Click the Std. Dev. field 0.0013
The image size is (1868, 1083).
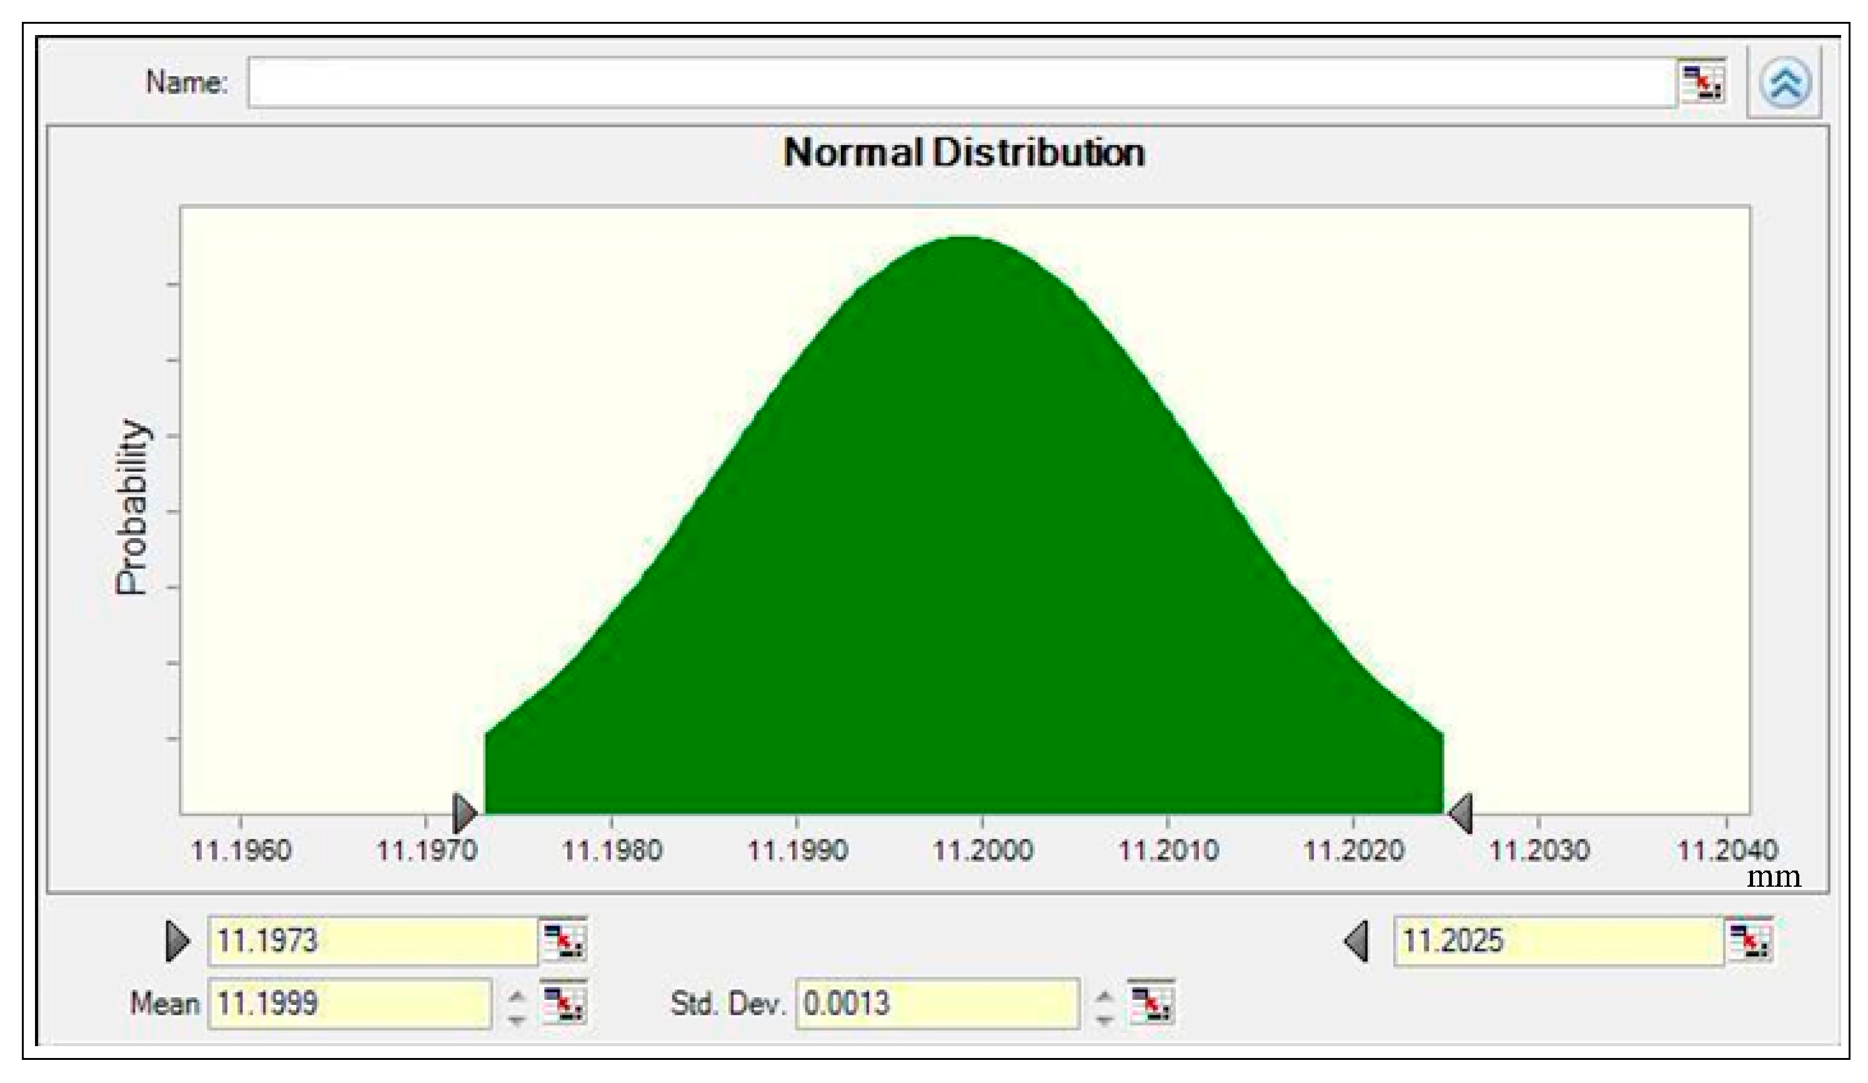coord(936,1003)
